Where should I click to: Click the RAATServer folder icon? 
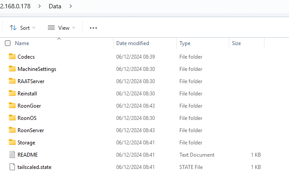(x=12, y=81)
